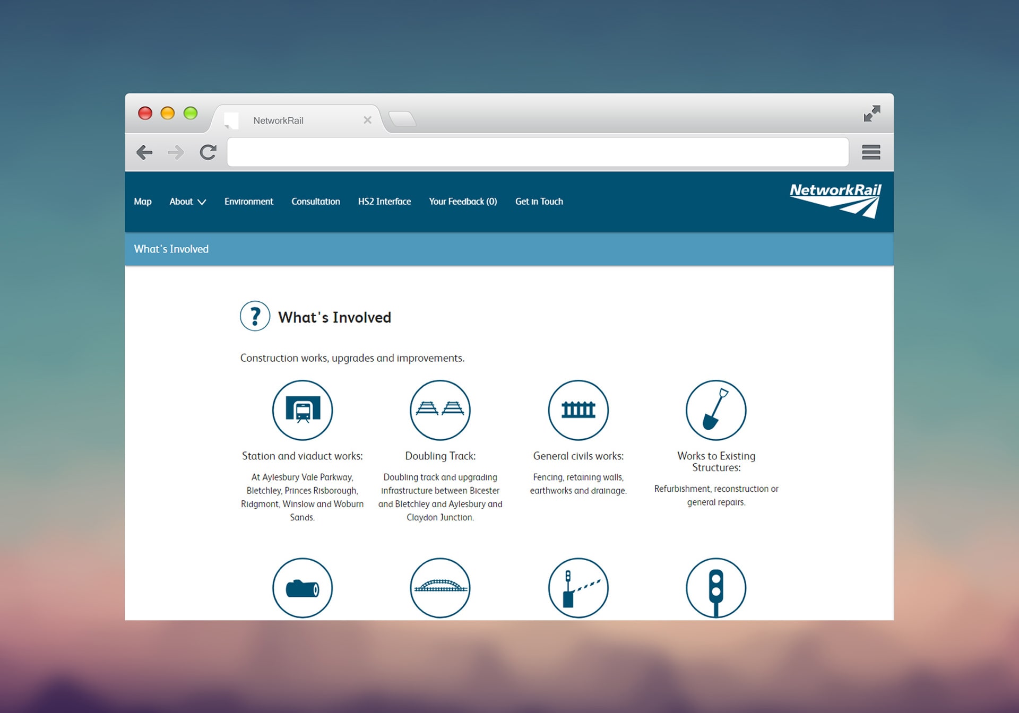This screenshot has width=1019, height=713.
Task: Click the NetworkRail logo
Action: (835, 200)
